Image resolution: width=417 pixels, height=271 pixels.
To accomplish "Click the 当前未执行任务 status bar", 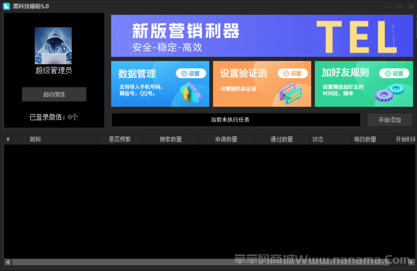I will [236, 119].
